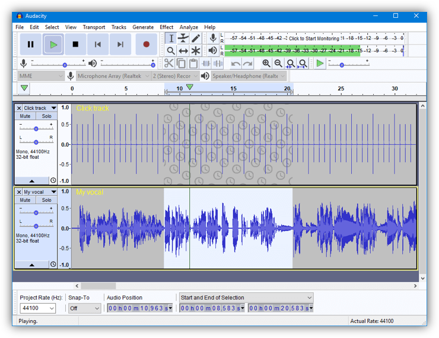Open Speaker/Headphone playback device dropdown
This screenshot has height=338, width=439.
tap(249, 76)
